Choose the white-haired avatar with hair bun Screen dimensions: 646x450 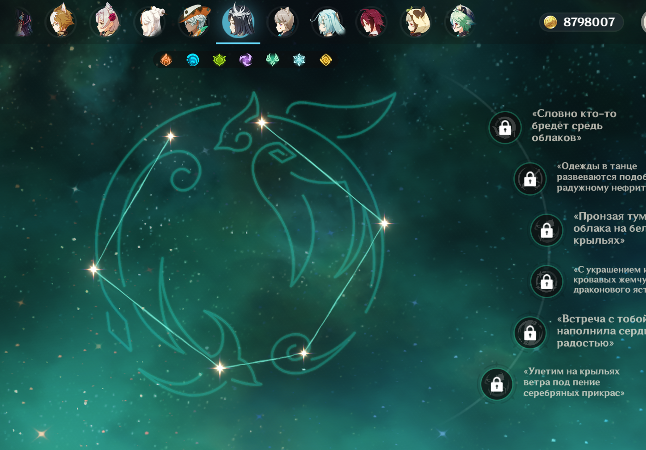[150, 21]
